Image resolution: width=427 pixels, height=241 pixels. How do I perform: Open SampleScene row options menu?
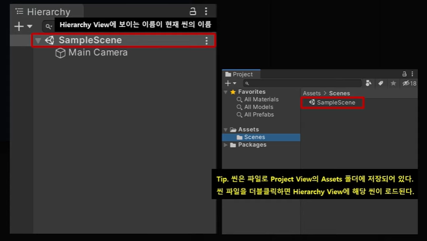[207, 41]
